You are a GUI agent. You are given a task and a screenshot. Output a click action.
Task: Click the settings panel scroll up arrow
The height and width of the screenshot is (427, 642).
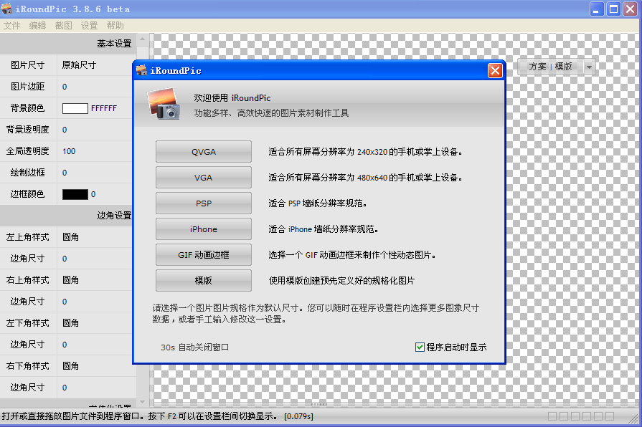point(143,39)
